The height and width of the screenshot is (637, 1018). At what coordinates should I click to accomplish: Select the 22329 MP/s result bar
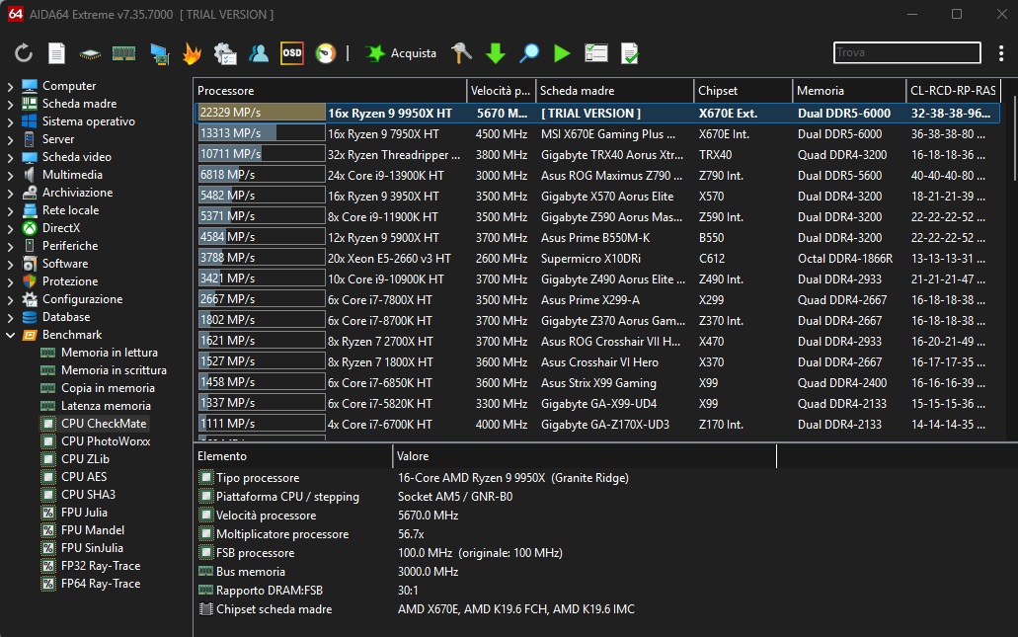click(x=262, y=113)
